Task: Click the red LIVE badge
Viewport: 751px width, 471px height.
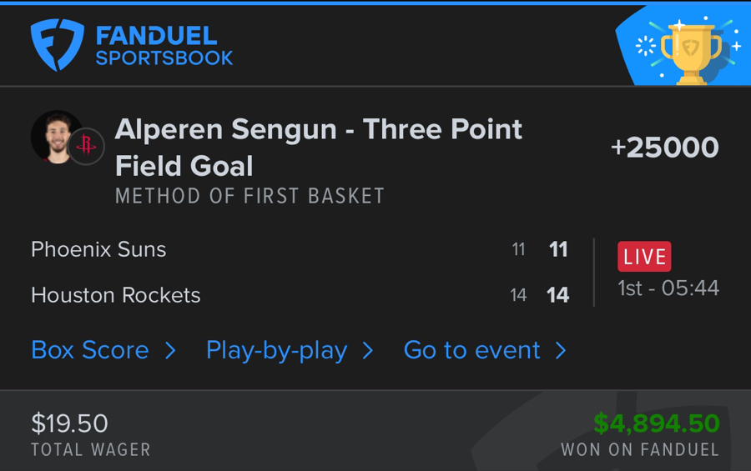Action: click(644, 257)
